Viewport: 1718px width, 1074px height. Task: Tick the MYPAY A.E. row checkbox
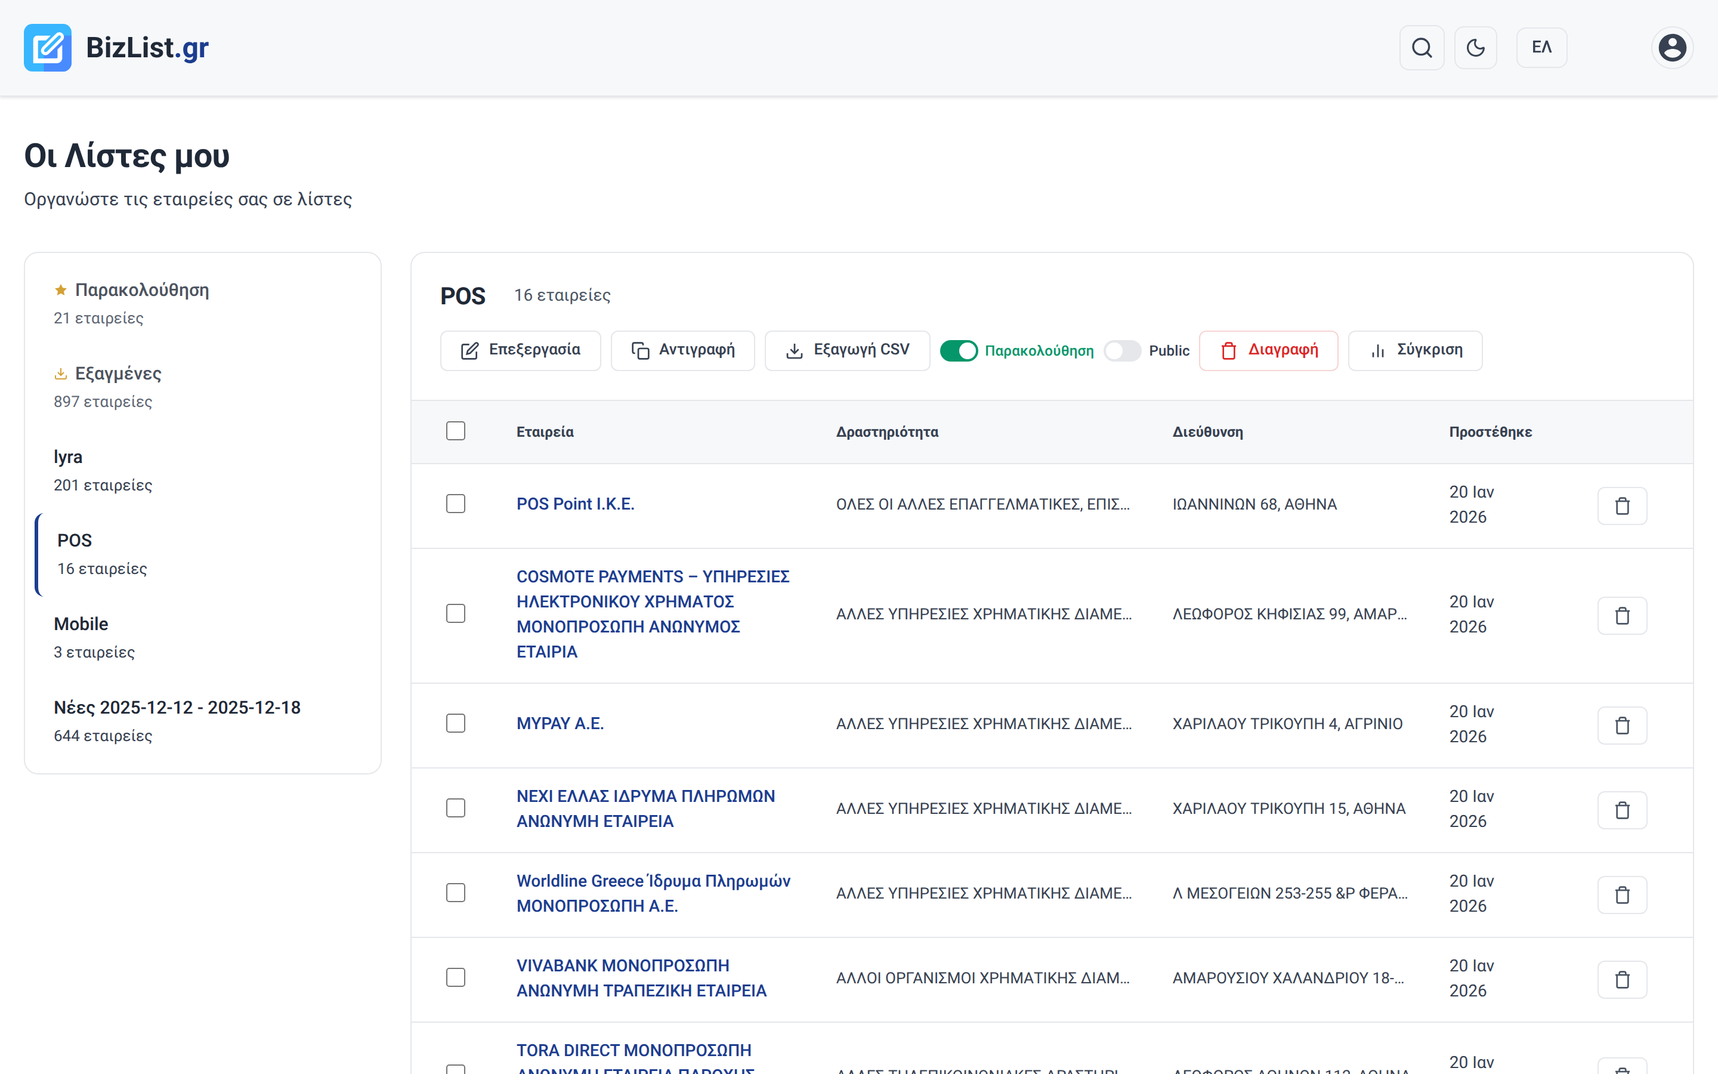pos(456,723)
